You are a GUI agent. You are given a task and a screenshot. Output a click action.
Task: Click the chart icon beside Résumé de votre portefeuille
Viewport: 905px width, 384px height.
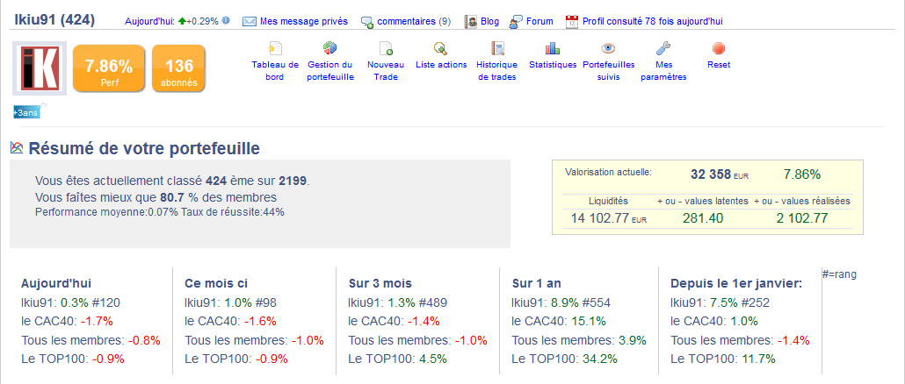click(17, 148)
